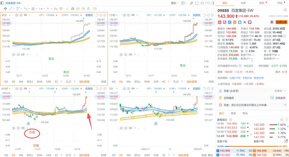The image size is (289, 157).
Task: Select the angle line tool
Action: click(67, 9)
